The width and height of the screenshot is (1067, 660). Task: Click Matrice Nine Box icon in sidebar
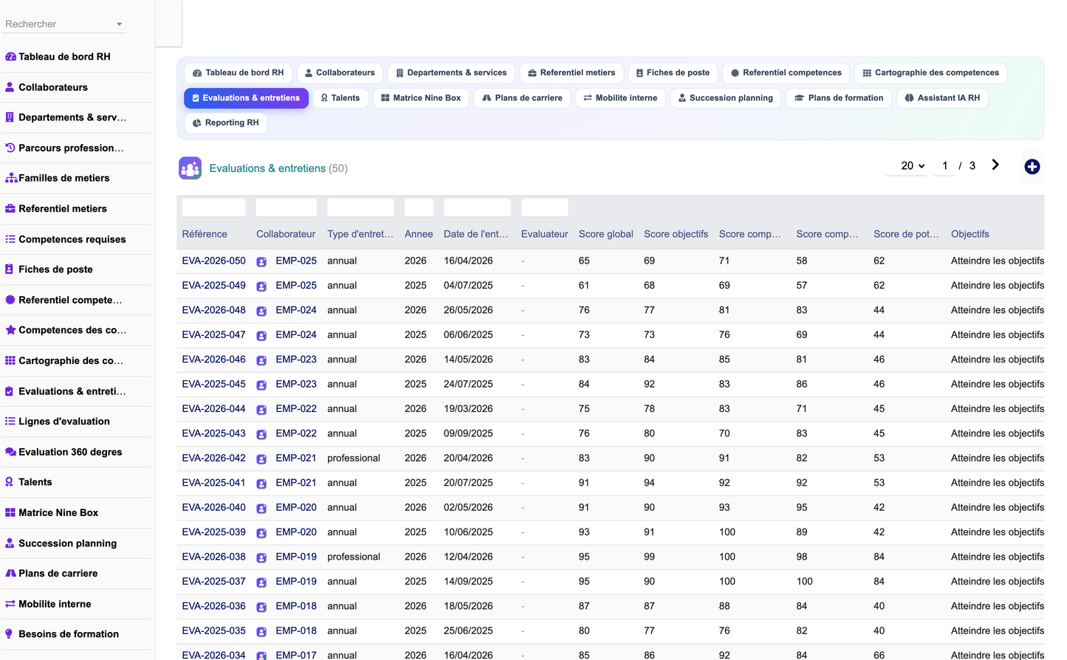pos(10,512)
